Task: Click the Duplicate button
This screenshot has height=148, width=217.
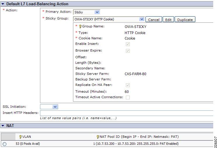Action: 185,20
